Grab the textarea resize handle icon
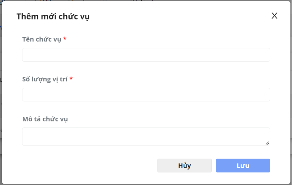292x185 pixels. 267,143
